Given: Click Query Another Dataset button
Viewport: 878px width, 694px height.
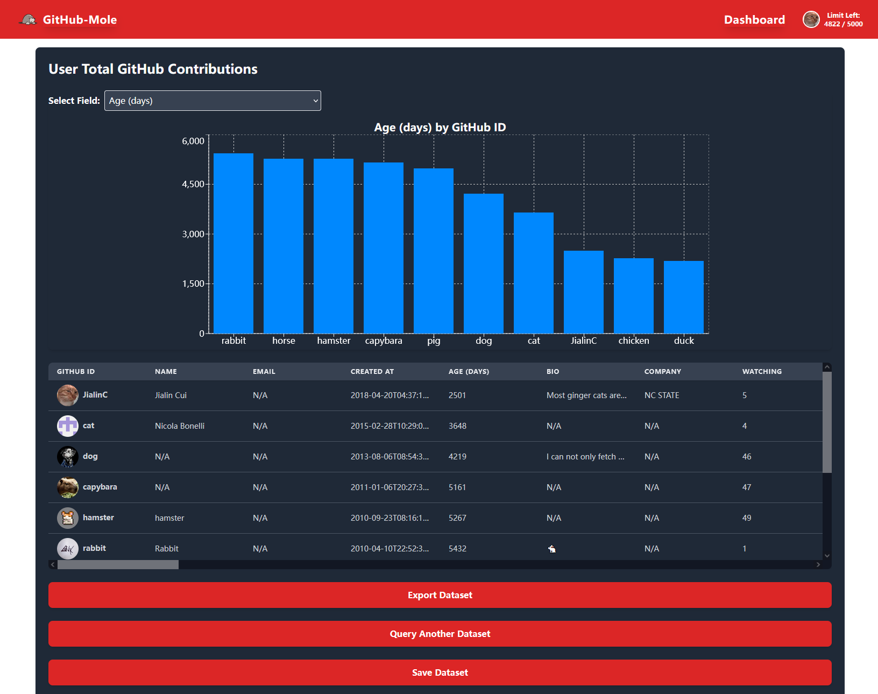Looking at the screenshot, I should [x=440, y=634].
